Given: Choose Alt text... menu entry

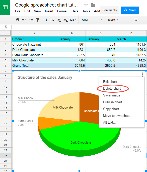Looking at the screenshot, I should [x=121, y=123].
